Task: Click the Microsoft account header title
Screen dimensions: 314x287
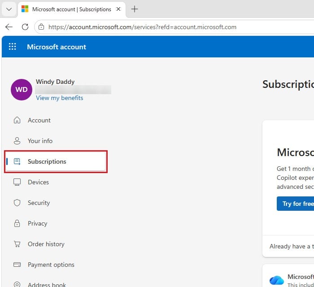Action: pos(57,47)
